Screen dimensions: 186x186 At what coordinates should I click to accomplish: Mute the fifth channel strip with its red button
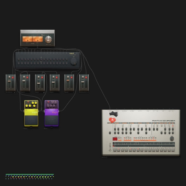click(x=72, y=77)
